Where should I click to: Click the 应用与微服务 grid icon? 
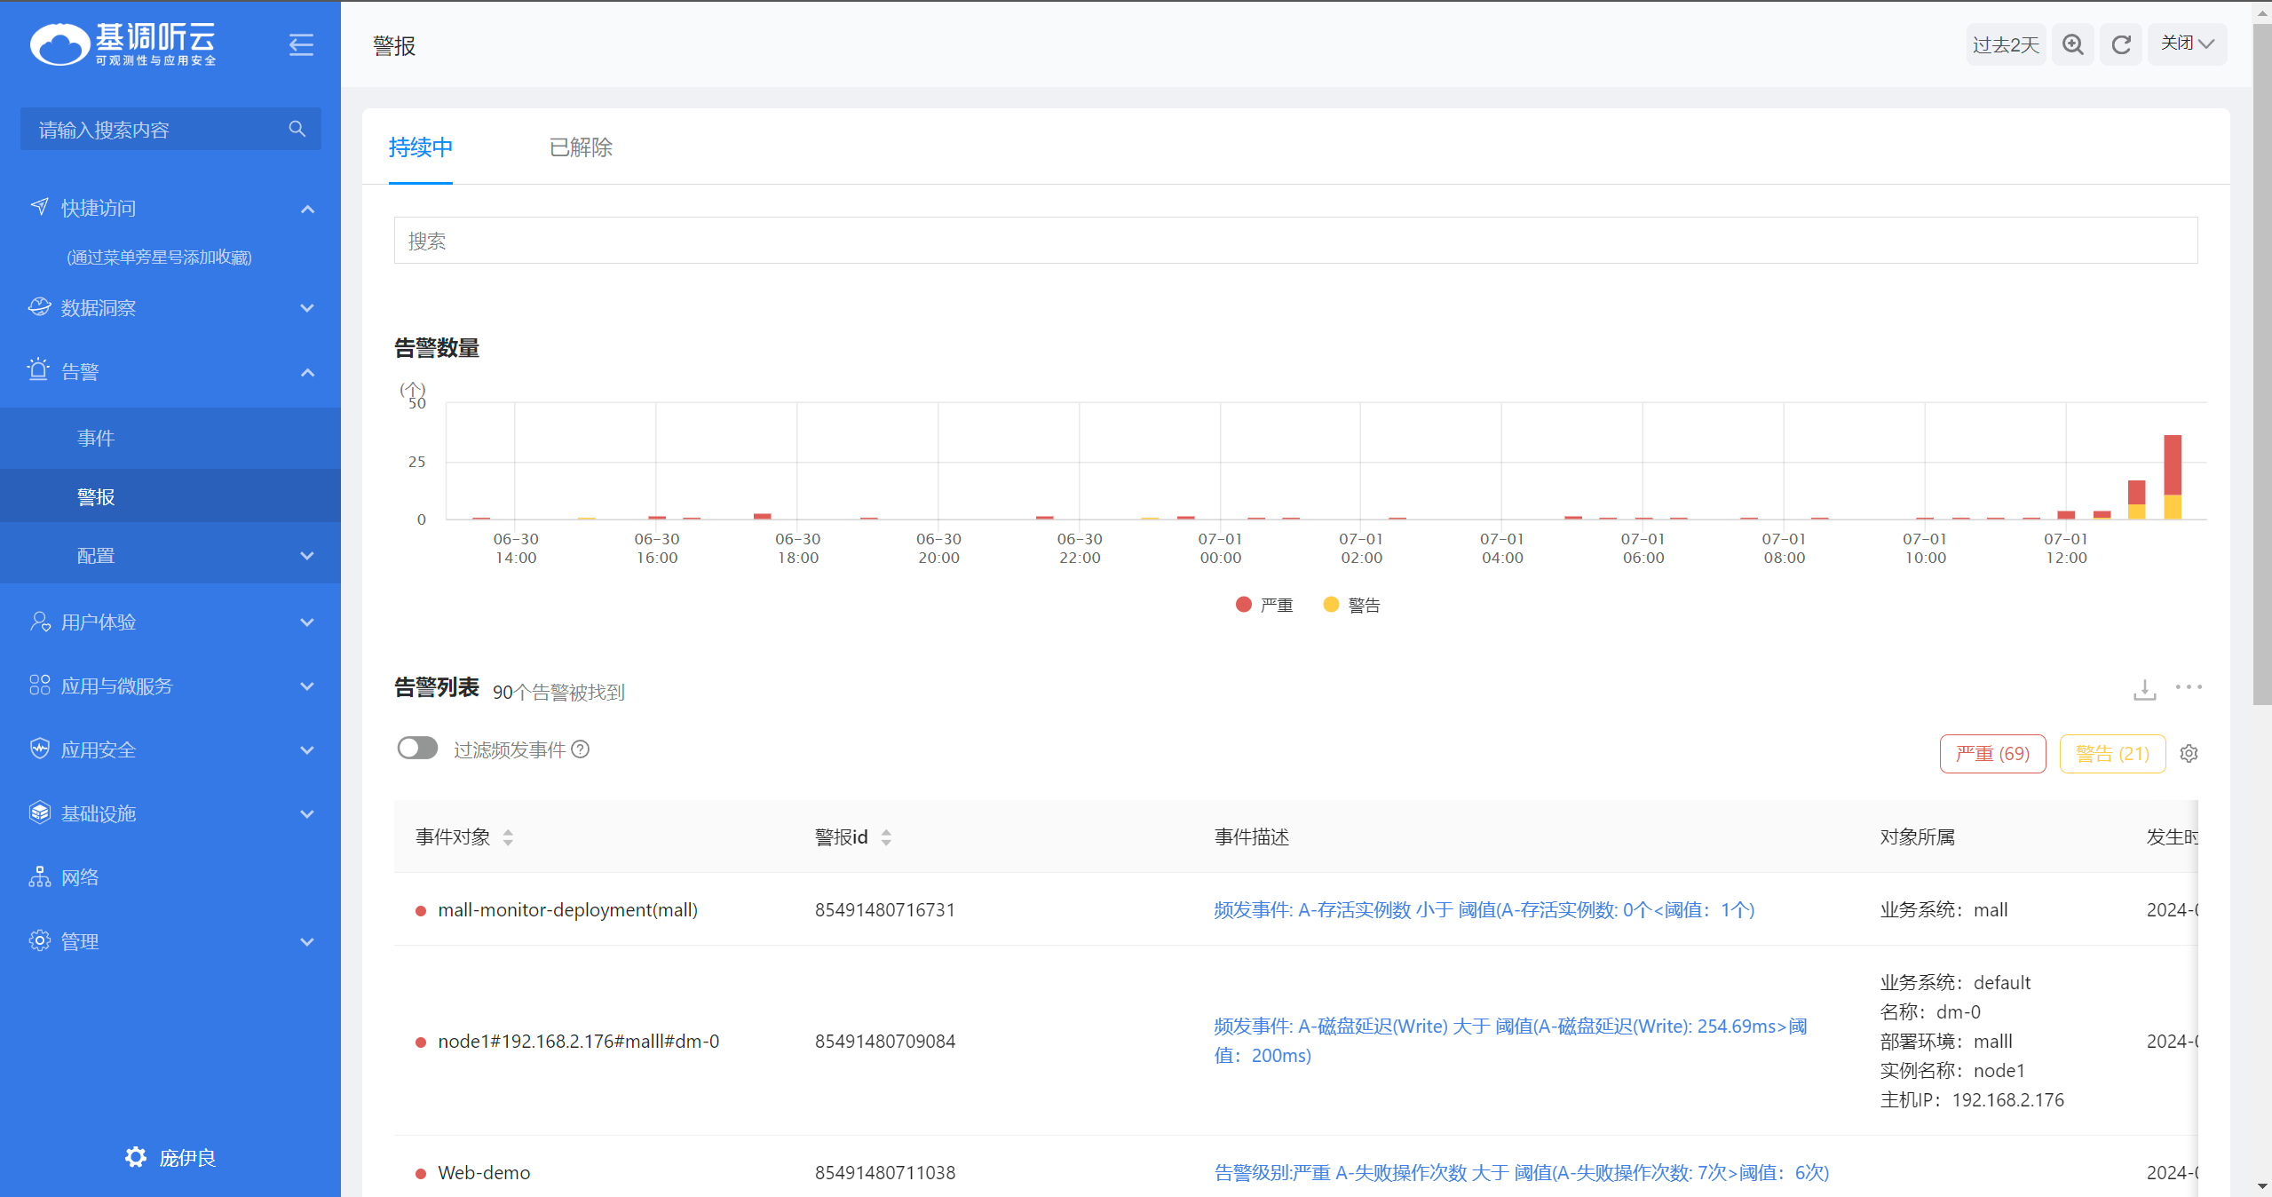pos(39,686)
